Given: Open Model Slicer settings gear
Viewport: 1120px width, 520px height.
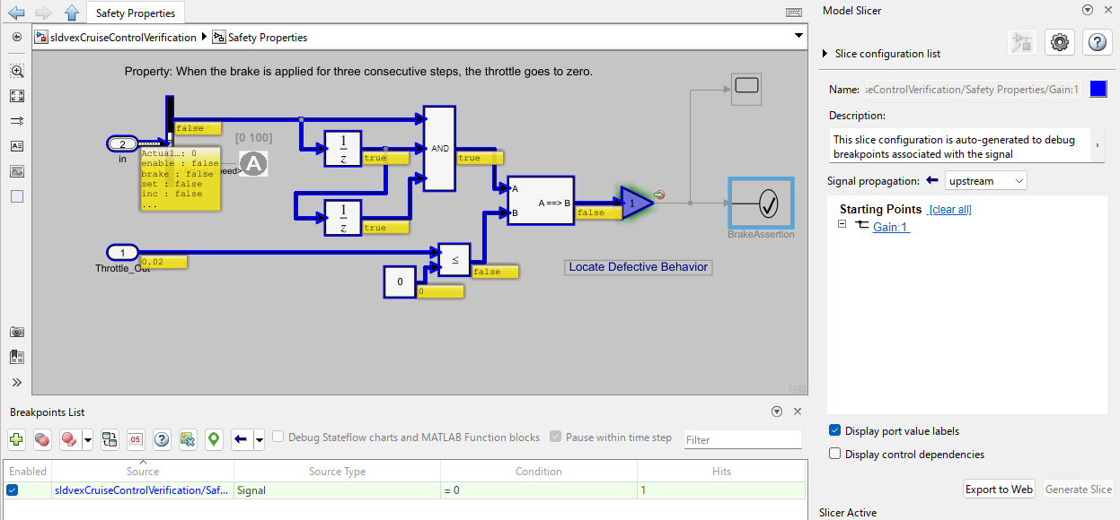Looking at the screenshot, I should pos(1060,42).
